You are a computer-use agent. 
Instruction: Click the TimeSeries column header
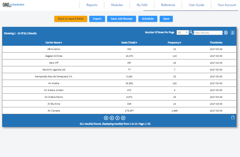coord(216,43)
